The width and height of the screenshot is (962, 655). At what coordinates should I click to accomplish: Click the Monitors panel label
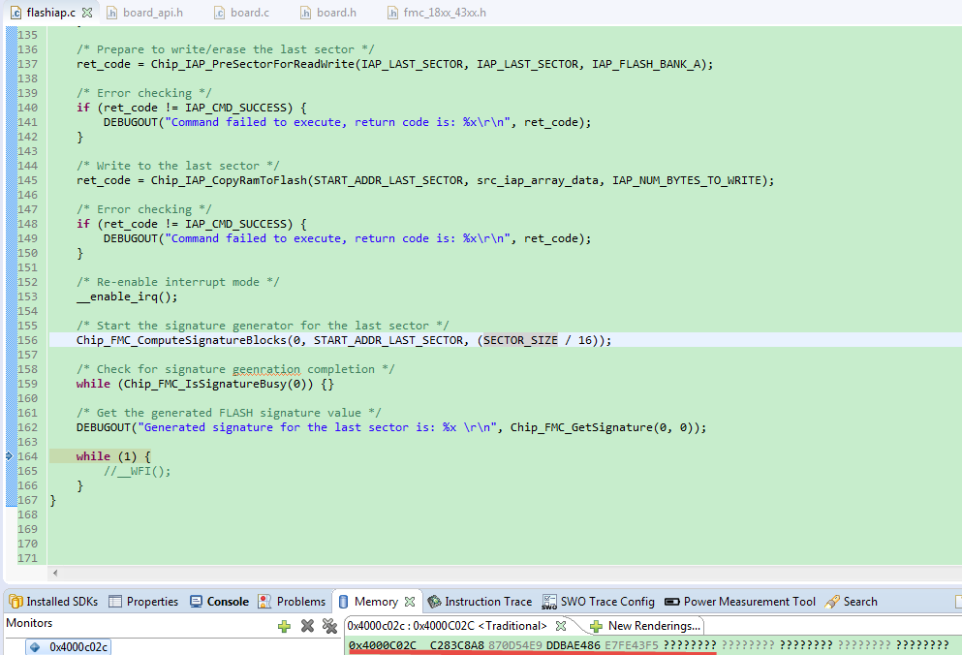[29, 623]
